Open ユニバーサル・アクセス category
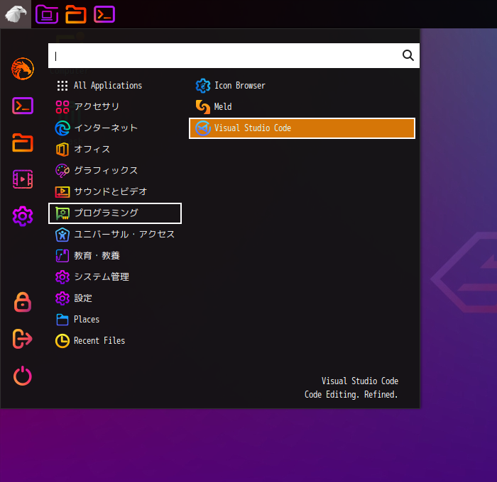Image resolution: width=497 pixels, height=482 pixels. 115,235
